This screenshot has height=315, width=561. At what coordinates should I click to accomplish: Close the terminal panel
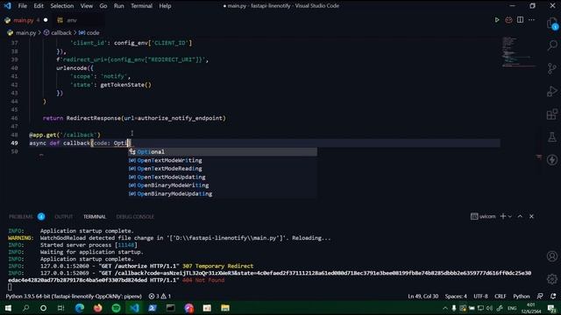point(531,216)
